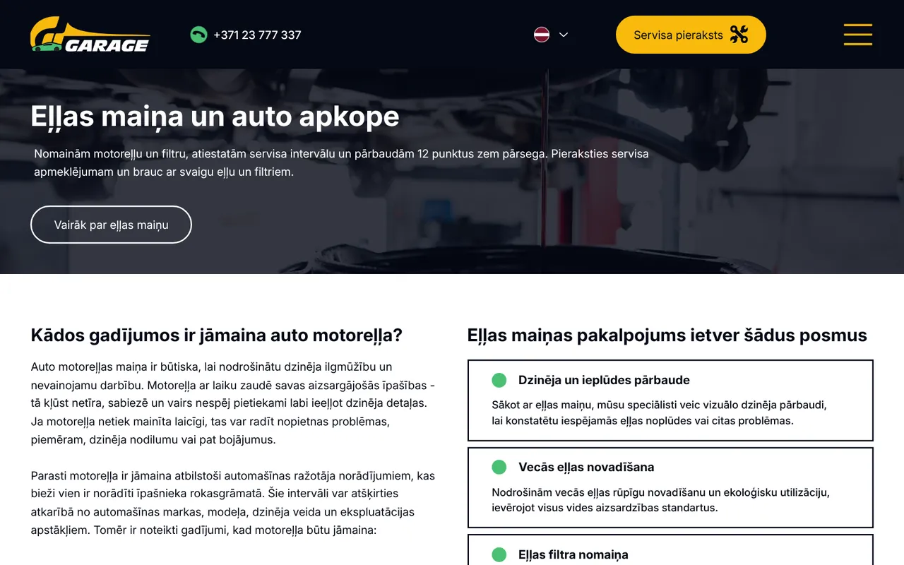The image size is (904, 565).
Task: Select the Dzinēja un ieplūdes pārbaude title
Action: (604, 380)
